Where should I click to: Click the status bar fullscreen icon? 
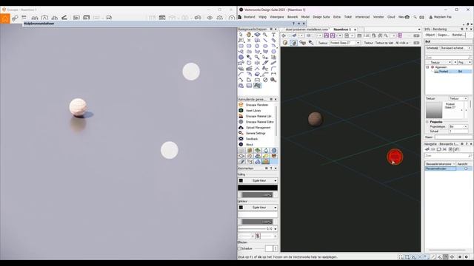click(401, 257)
